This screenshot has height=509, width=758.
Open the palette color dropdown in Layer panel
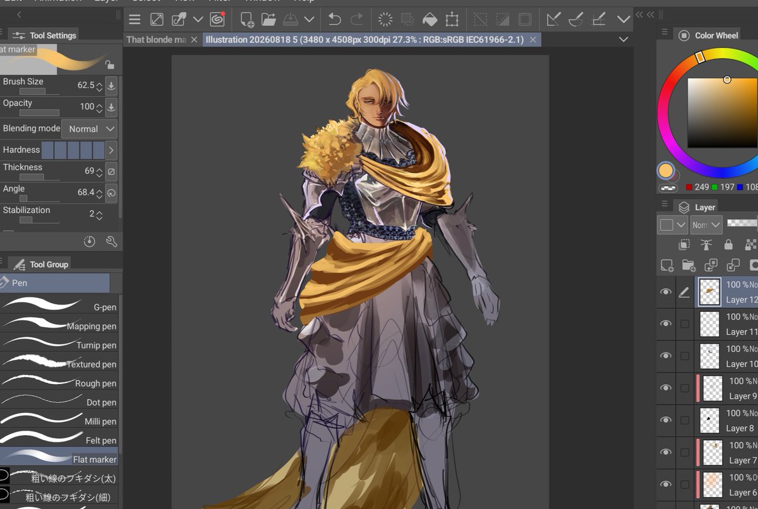tap(673, 224)
